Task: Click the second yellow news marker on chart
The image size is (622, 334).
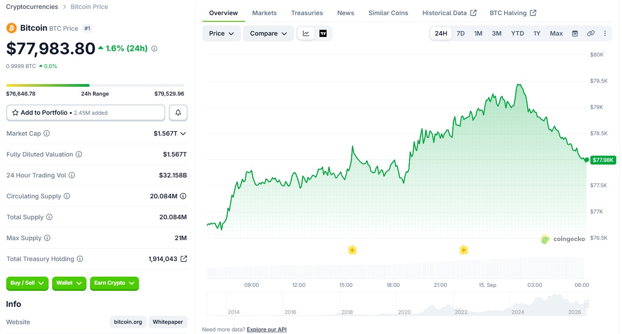Action: pyautogui.click(x=463, y=250)
